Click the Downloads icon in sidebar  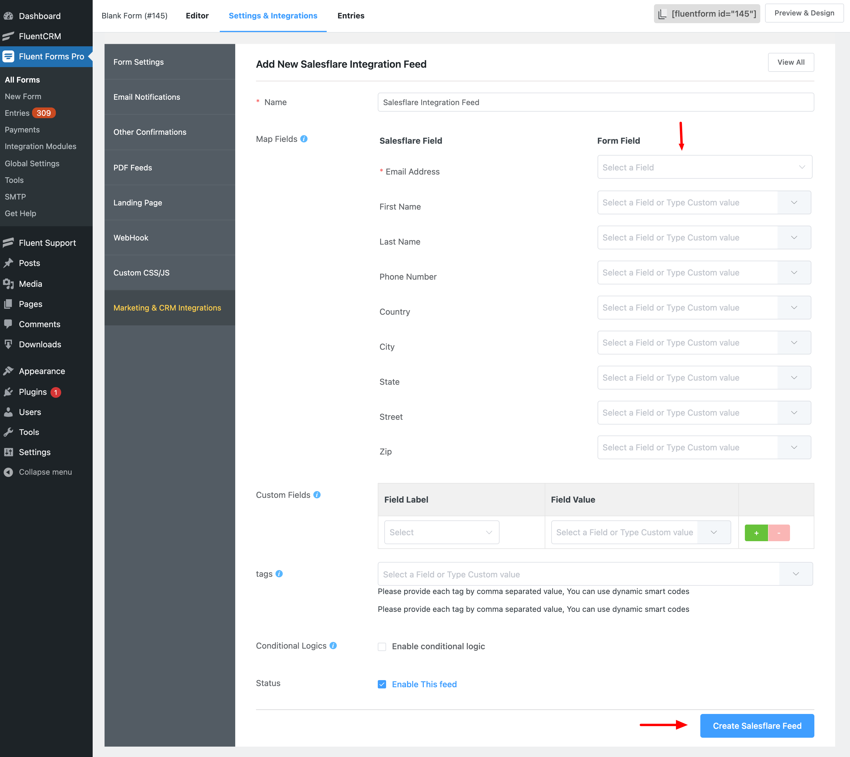tap(8, 344)
